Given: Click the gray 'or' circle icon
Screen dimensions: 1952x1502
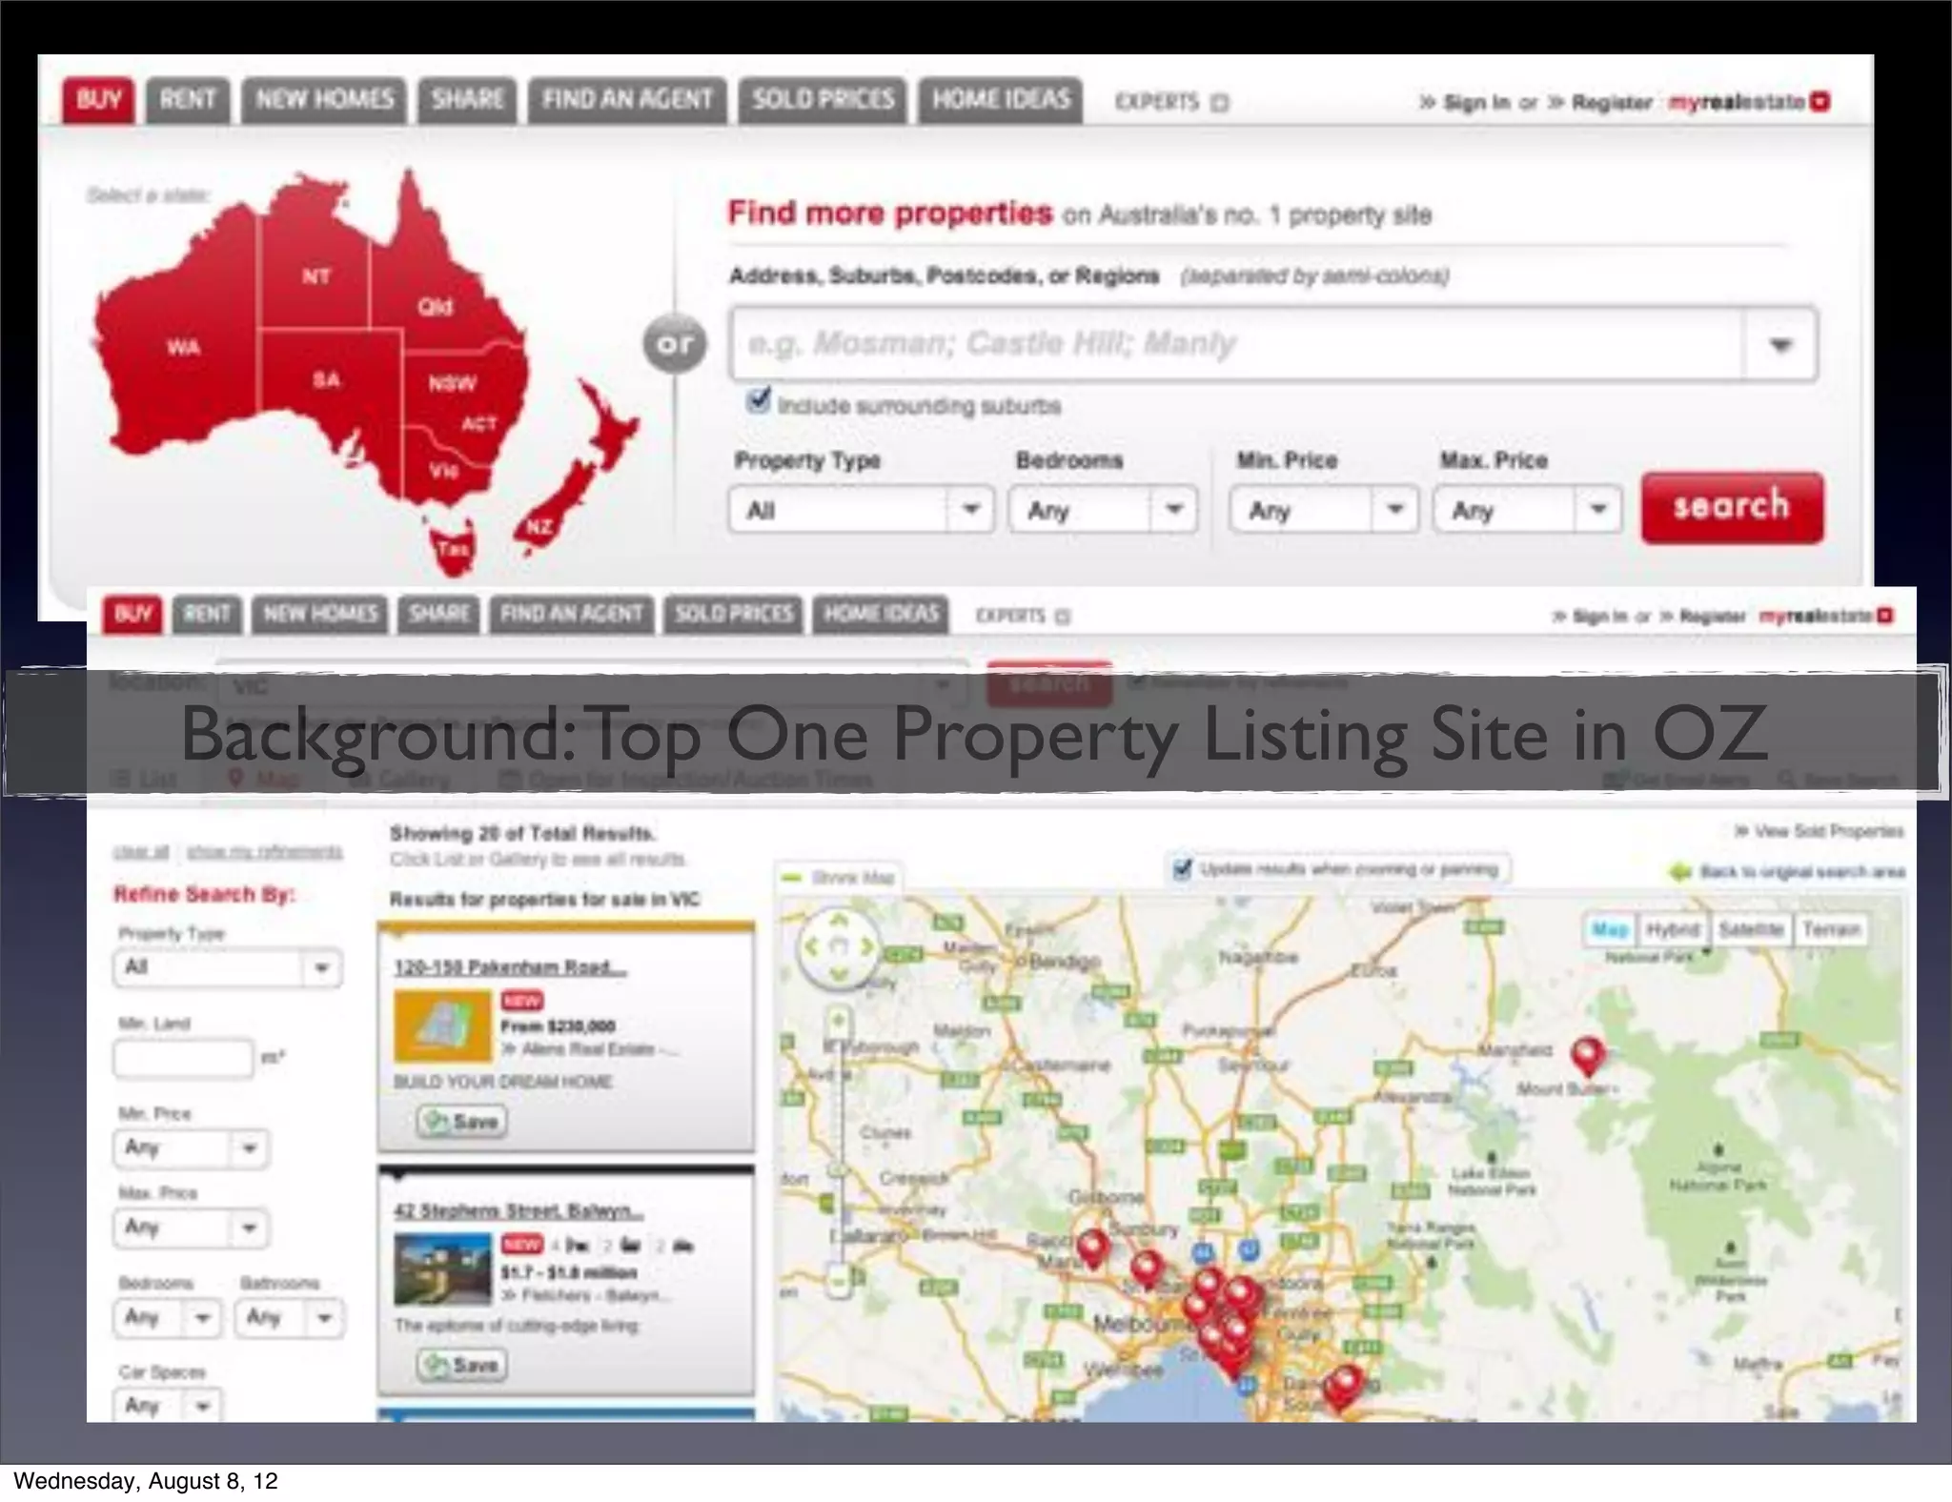Looking at the screenshot, I should click(675, 343).
